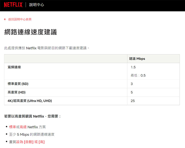185x148 pixels.
Task: Click the 1.5 Mbps value
Action: [x=133, y=67]
